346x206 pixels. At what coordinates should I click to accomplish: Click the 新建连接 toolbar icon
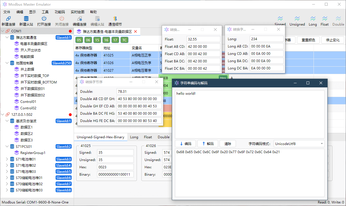tap(8, 19)
